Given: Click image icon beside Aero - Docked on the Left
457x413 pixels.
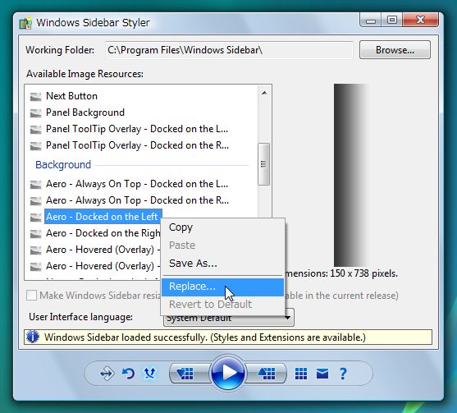Looking at the screenshot, I should point(35,218).
